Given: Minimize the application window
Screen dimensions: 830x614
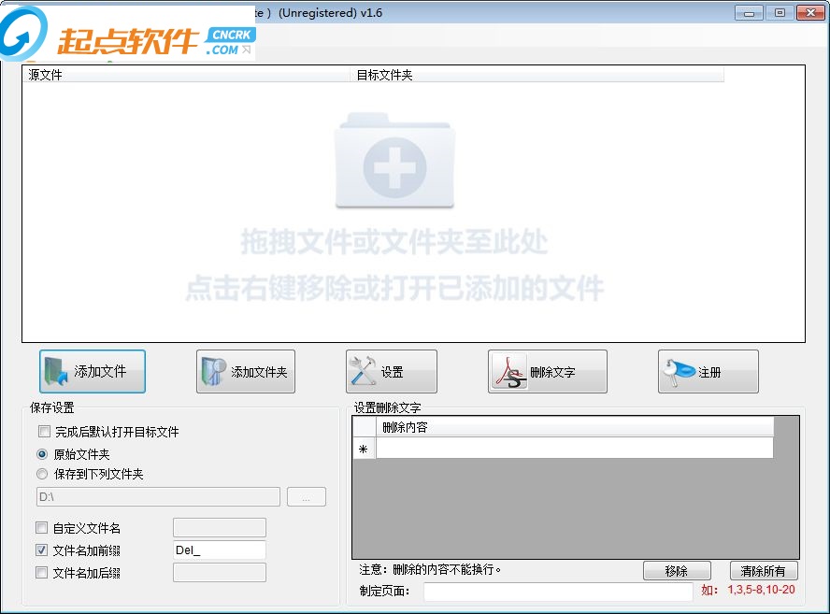Looking at the screenshot, I should [749, 13].
